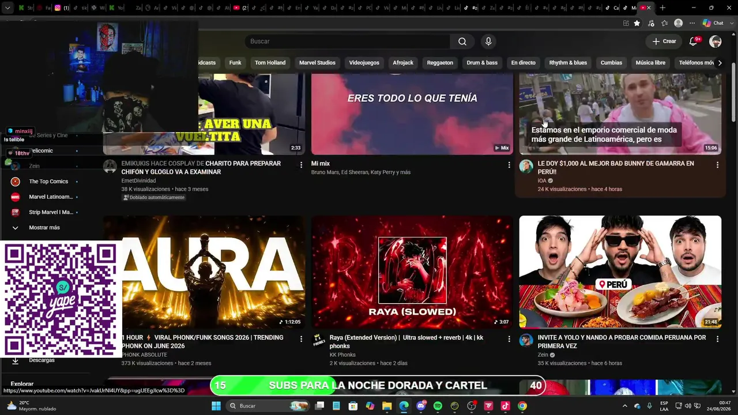Screen dimensions: 738x415
Task: Open Discord from the taskbar
Action: tap(421, 406)
